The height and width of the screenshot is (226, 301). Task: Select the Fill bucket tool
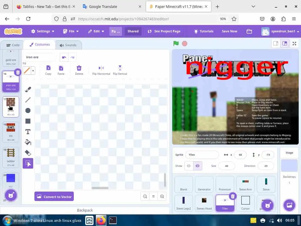(28, 142)
